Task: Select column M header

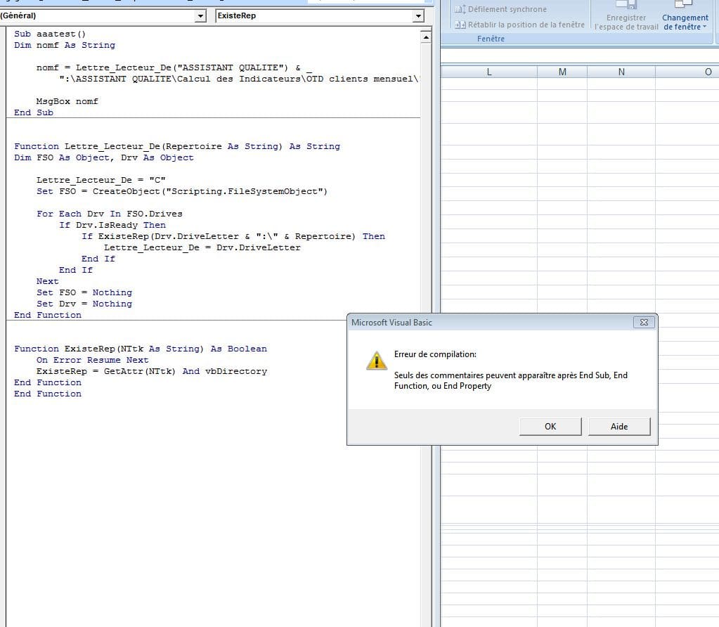Action: (x=562, y=72)
